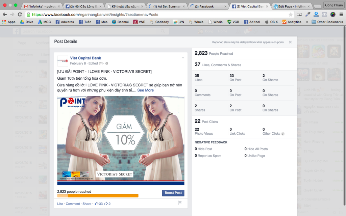
Task: Click the Boost Post button
Action: pyautogui.click(x=173, y=193)
